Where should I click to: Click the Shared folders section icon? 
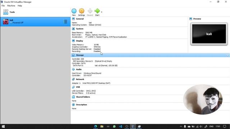pos(73,97)
